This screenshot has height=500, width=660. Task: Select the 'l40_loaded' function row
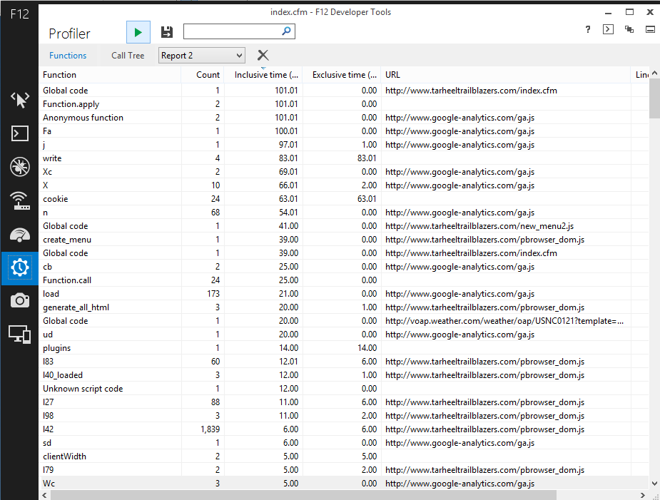[x=345, y=375]
